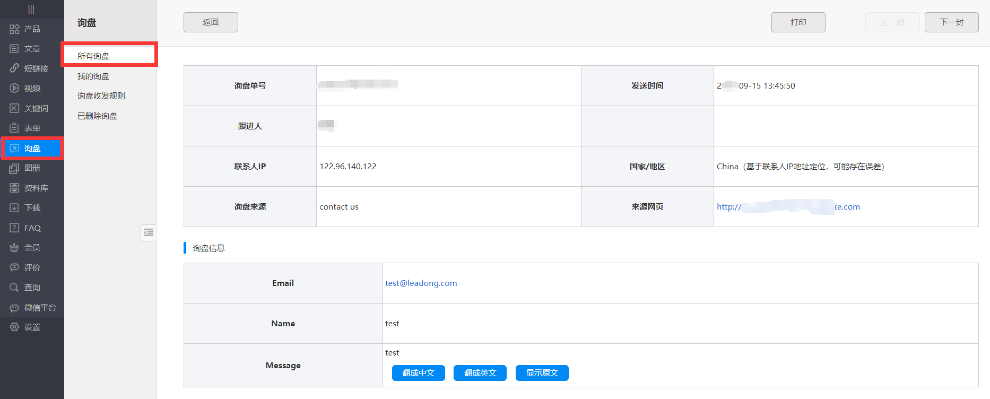990x399 pixels.
Task: Open the Video play icon
Action: pos(14,89)
